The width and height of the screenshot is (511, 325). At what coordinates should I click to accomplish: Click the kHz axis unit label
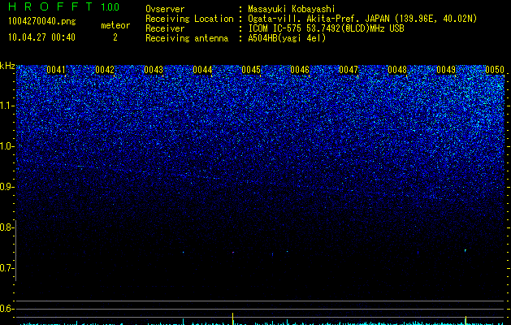7,66
